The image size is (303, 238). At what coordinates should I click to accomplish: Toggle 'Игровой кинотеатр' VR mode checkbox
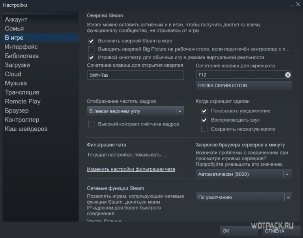[x=91, y=57]
